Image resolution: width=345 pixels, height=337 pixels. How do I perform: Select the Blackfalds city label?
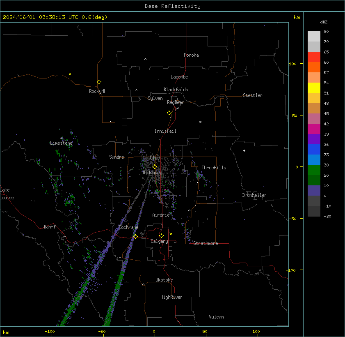[176, 90]
